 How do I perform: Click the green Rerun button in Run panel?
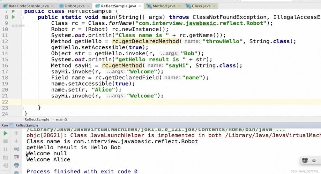tap(5, 133)
